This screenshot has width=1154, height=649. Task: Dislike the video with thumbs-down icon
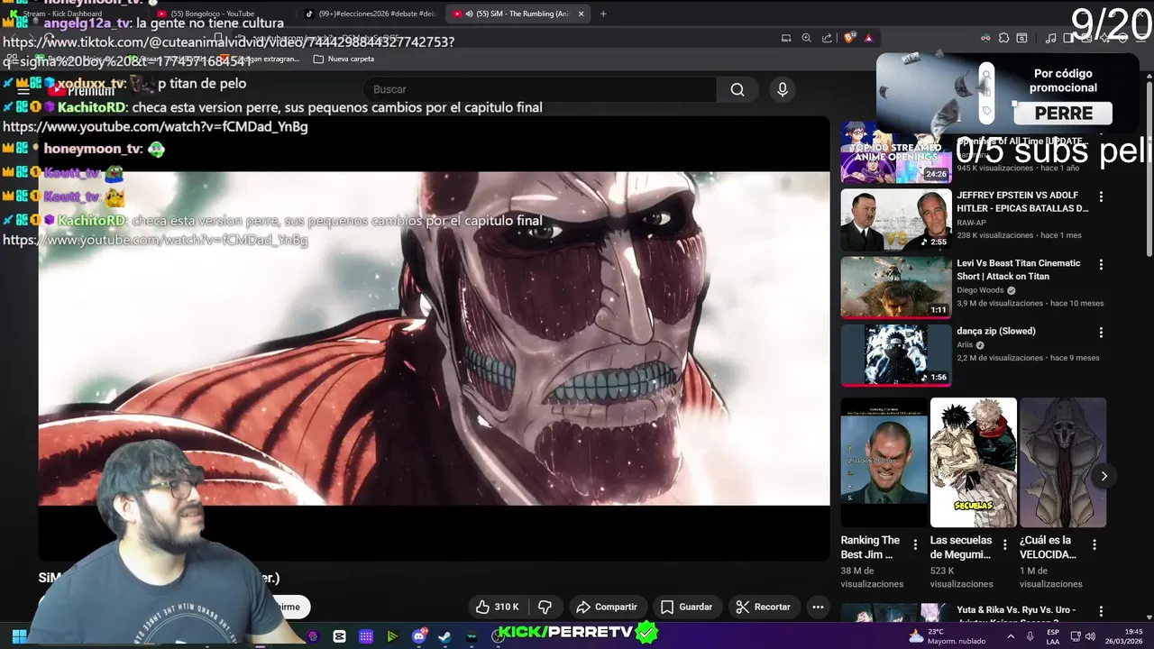coord(545,607)
